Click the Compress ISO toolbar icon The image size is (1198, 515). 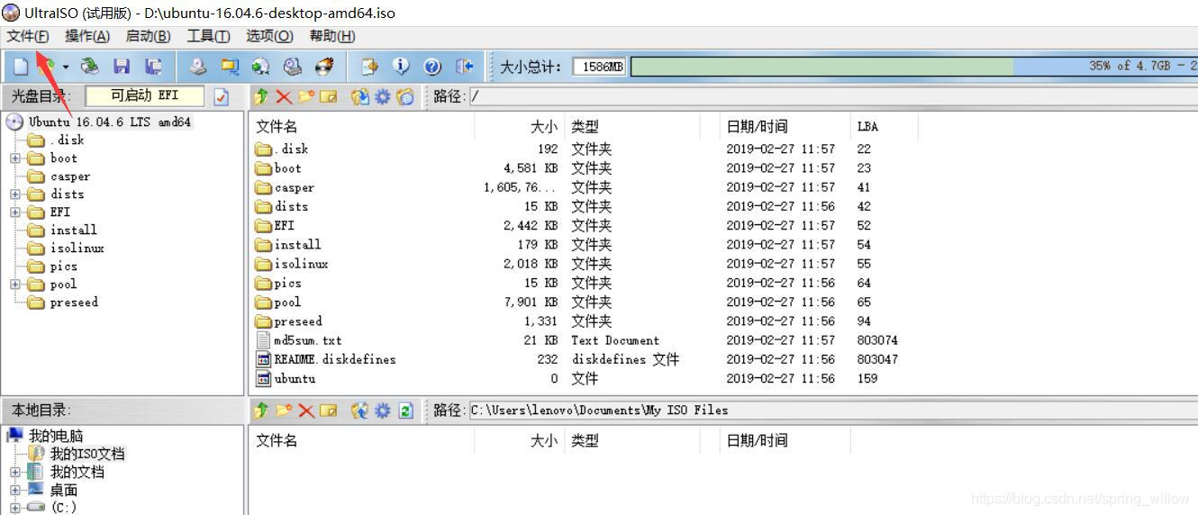pyautogui.click(x=230, y=67)
